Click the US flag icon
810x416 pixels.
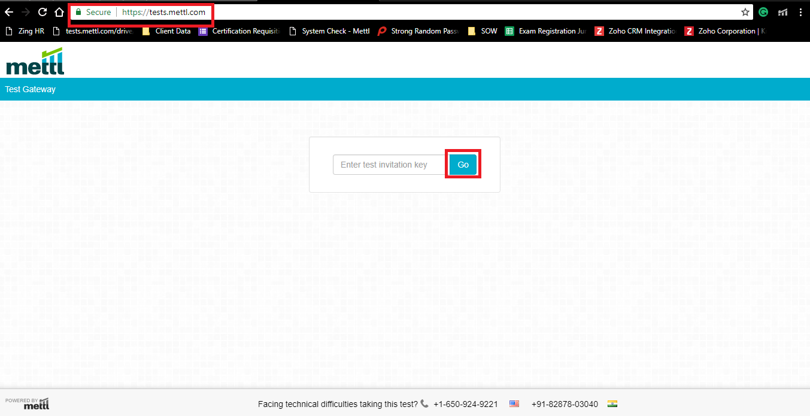514,404
